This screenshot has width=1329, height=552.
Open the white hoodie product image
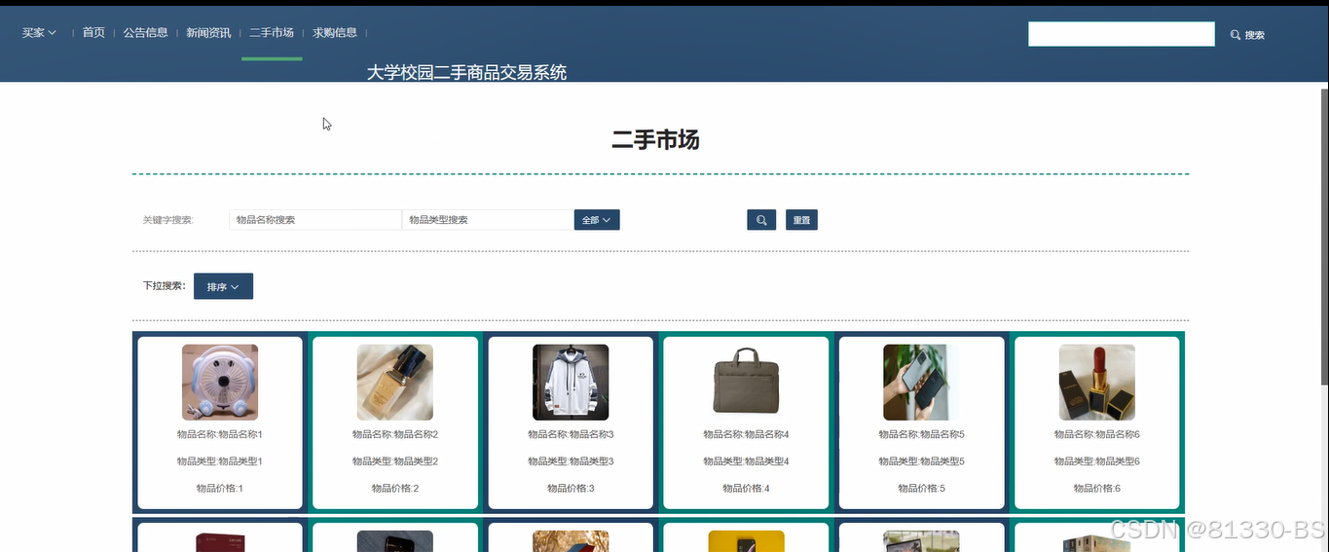tap(571, 383)
